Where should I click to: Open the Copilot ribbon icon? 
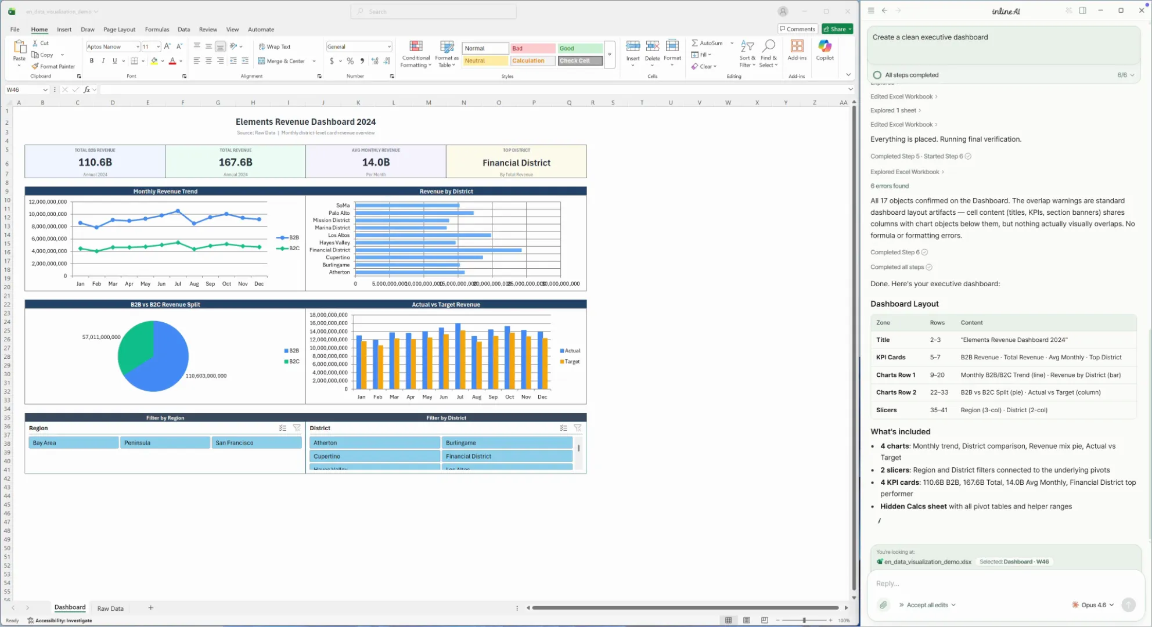[825, 46]
